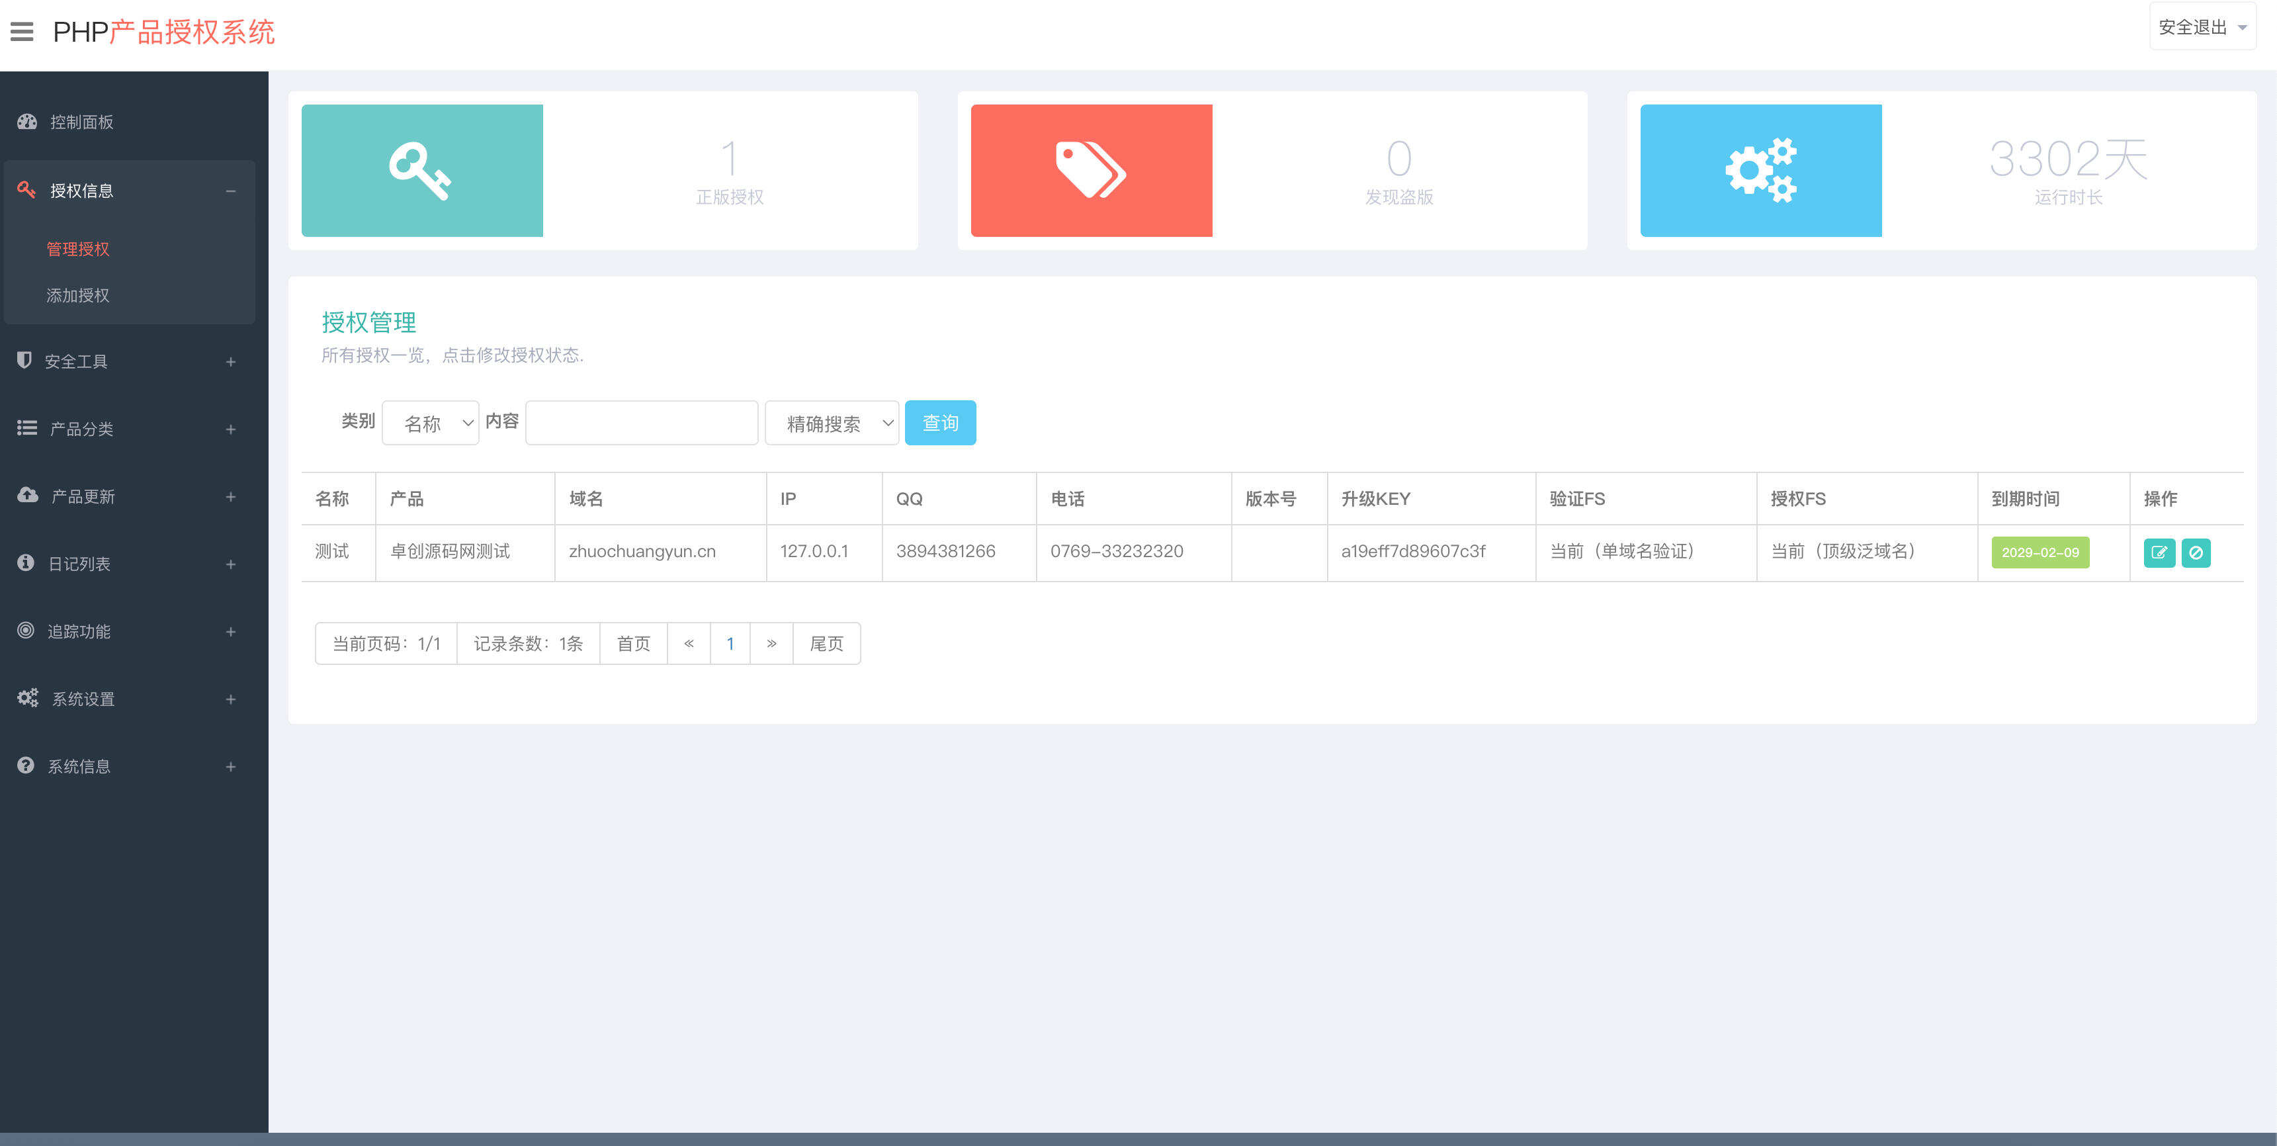Click the 内容 search input field
The width and height of the screenshot is (2277, 1146).
641,423
